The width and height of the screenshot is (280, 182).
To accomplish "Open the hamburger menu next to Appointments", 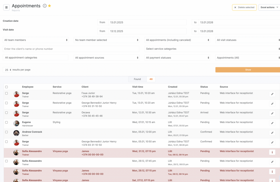I will pos(6,7).
